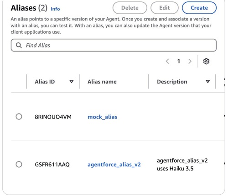This screenshot has width=228, height=196.
Task: Click the Alias ID column header label
Action: pyautogui.click(x=45, y=82)
